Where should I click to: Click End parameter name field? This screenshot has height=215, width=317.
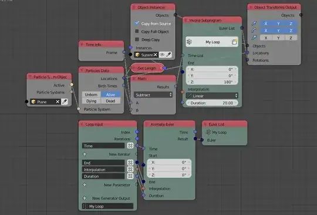[103, 163]
